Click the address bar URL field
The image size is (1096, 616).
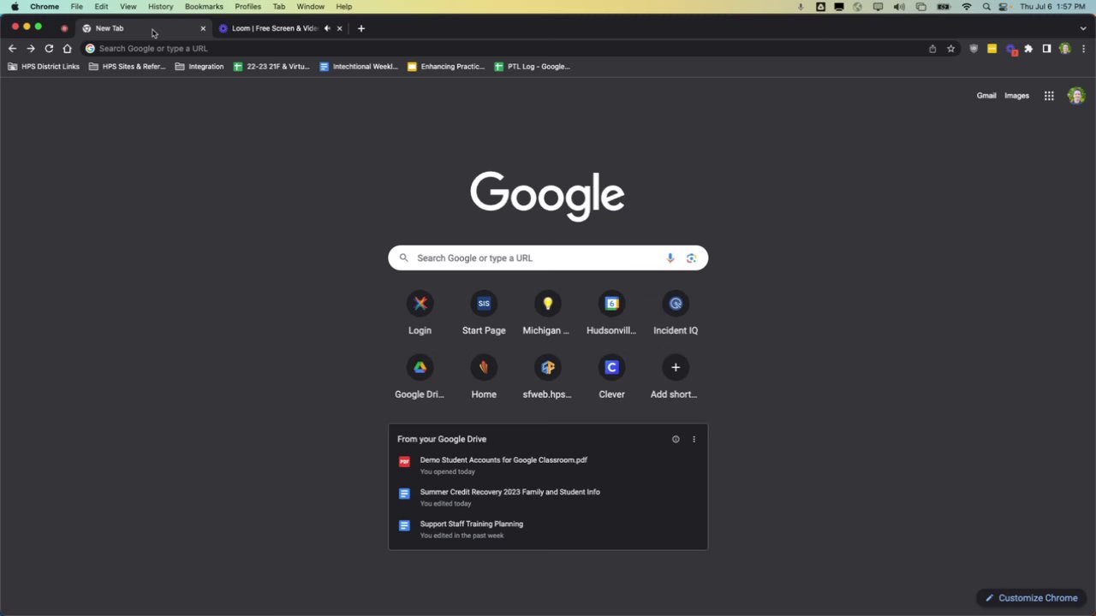point(505,49)
